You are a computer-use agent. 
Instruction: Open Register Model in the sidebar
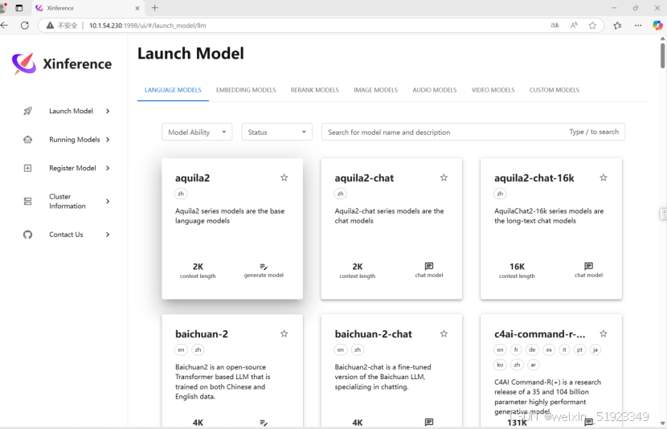click(72, 168)
